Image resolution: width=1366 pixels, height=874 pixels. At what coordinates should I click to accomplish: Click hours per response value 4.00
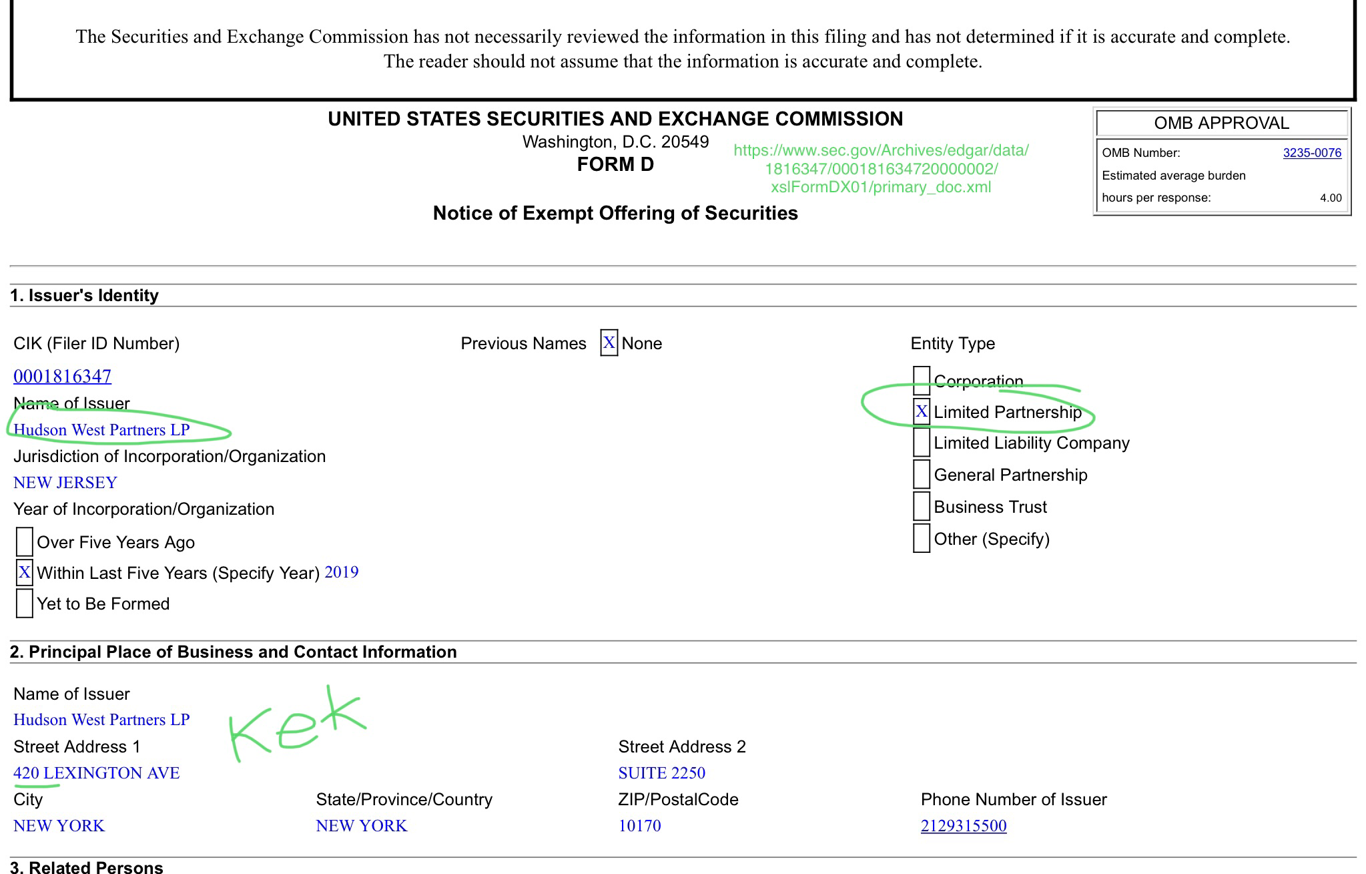[x=1330, y=198]
